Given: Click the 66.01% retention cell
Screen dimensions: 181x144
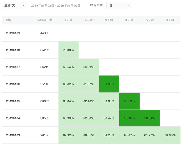Looking at the screenshot, I should 89,135.
